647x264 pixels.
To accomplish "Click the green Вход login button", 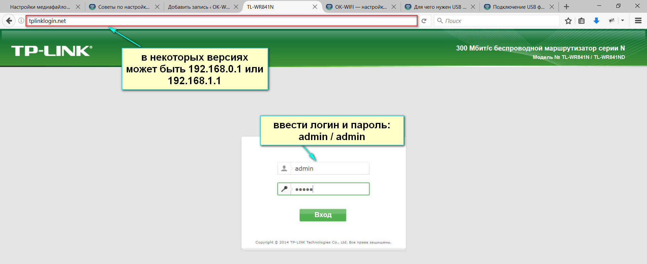I will click(323, 215).
